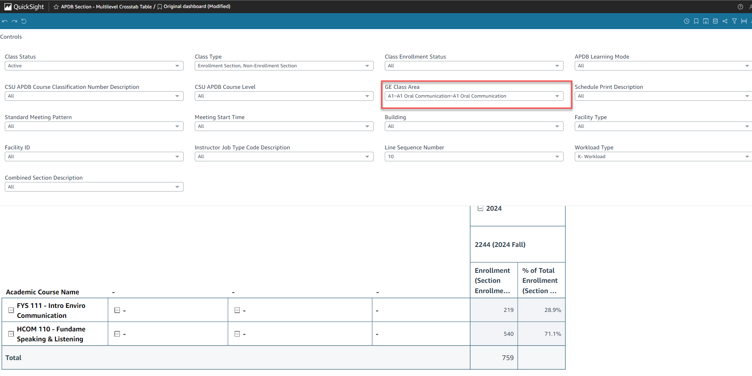Collapse the FYS 111 row
This screenshot has height=376, width=752.
[11, 310]
